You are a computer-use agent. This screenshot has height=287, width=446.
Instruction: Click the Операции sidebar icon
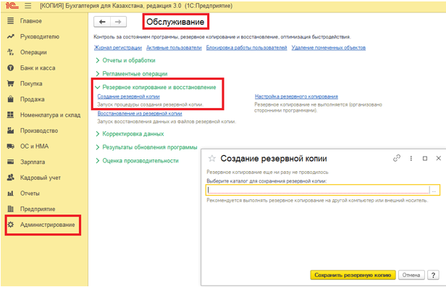[11, 52]
